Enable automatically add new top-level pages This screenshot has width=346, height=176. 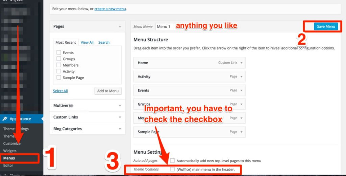pos(173,160)
